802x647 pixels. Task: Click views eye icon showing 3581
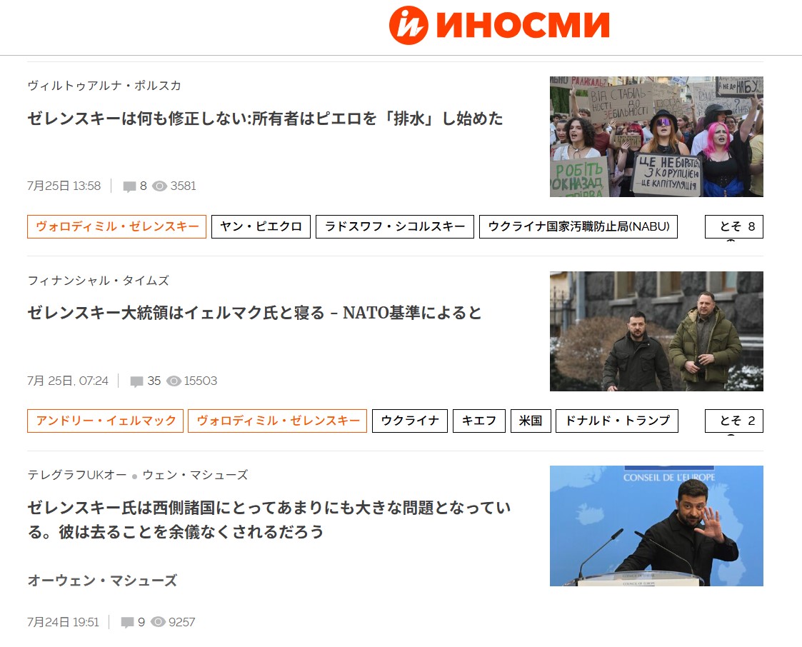[159, 186]
